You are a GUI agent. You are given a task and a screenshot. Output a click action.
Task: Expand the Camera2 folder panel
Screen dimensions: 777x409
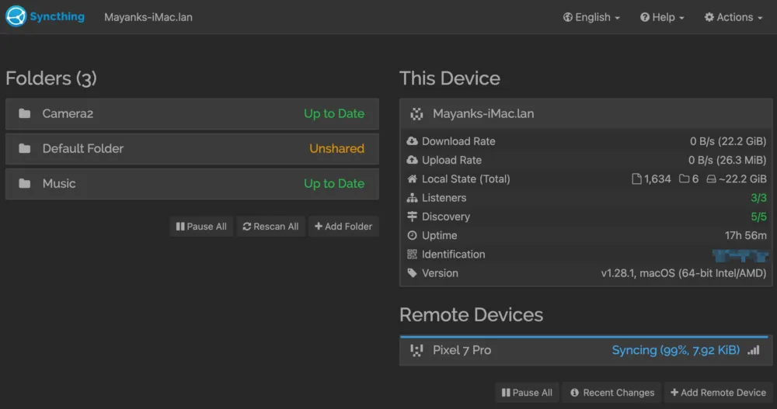pyautogui.click(x=192, y=114)
